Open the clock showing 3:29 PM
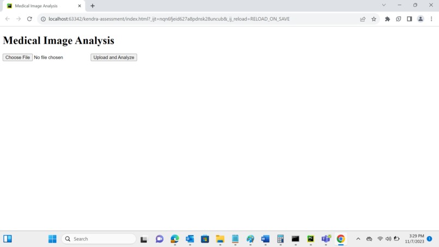Screen dimensions: 439x247 (414, 239)
